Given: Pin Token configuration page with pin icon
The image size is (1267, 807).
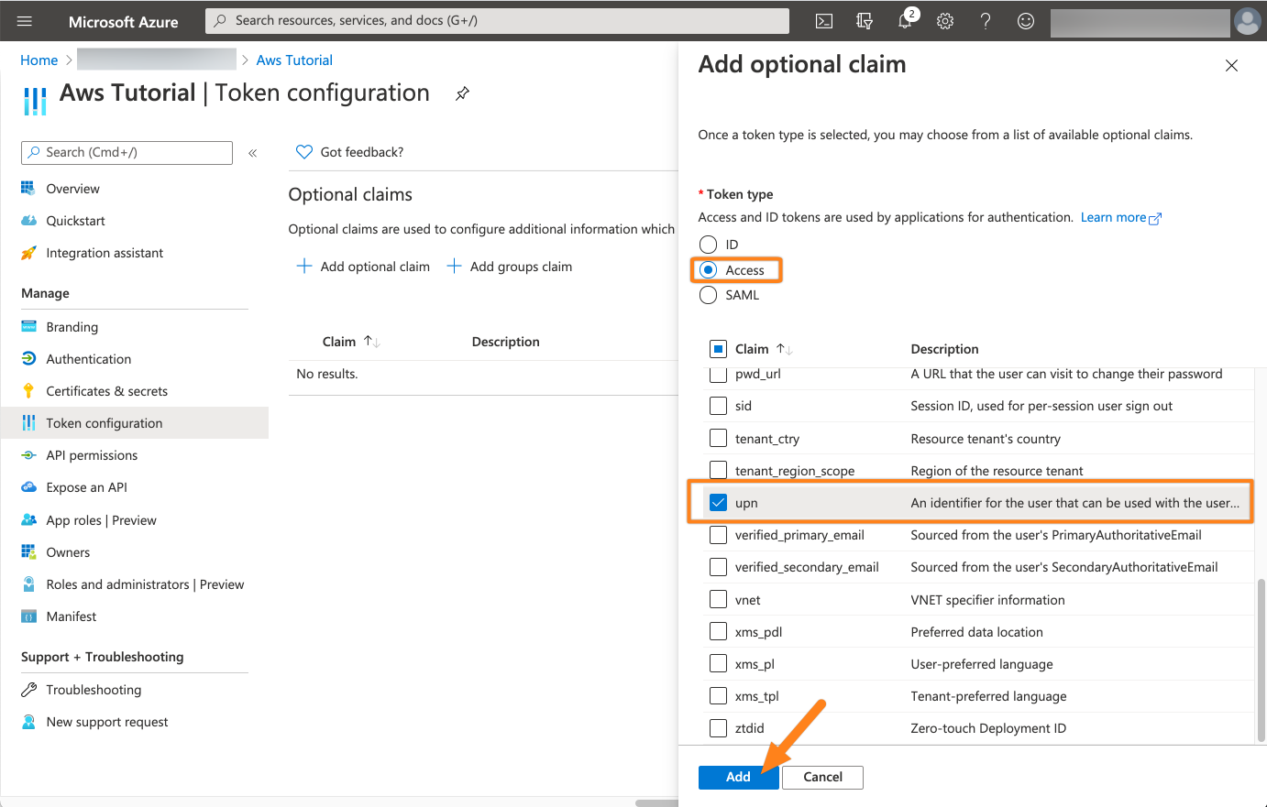Looking at the screenshot, I should 463,93.
